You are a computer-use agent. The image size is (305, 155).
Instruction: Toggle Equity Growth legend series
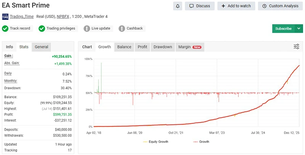point(156,142)
